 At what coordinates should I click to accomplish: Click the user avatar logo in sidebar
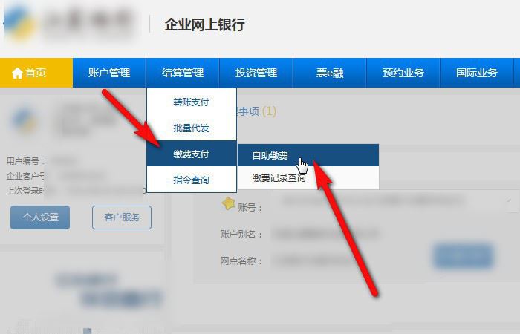point(24,122)
